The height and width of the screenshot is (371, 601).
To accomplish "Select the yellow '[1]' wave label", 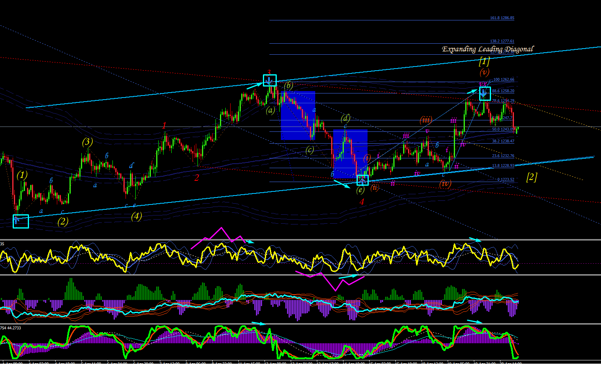I will tap(484, 62).
